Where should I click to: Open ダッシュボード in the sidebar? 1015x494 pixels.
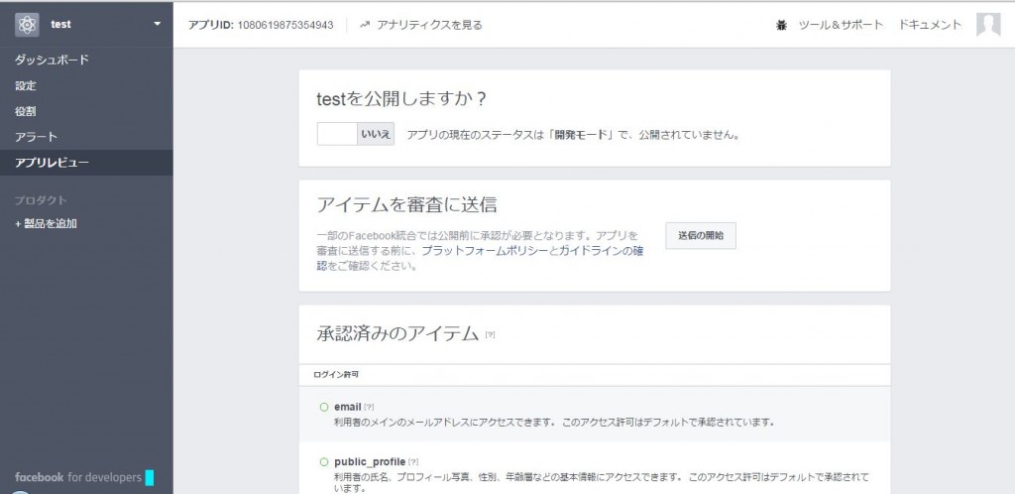pos(52,60)
